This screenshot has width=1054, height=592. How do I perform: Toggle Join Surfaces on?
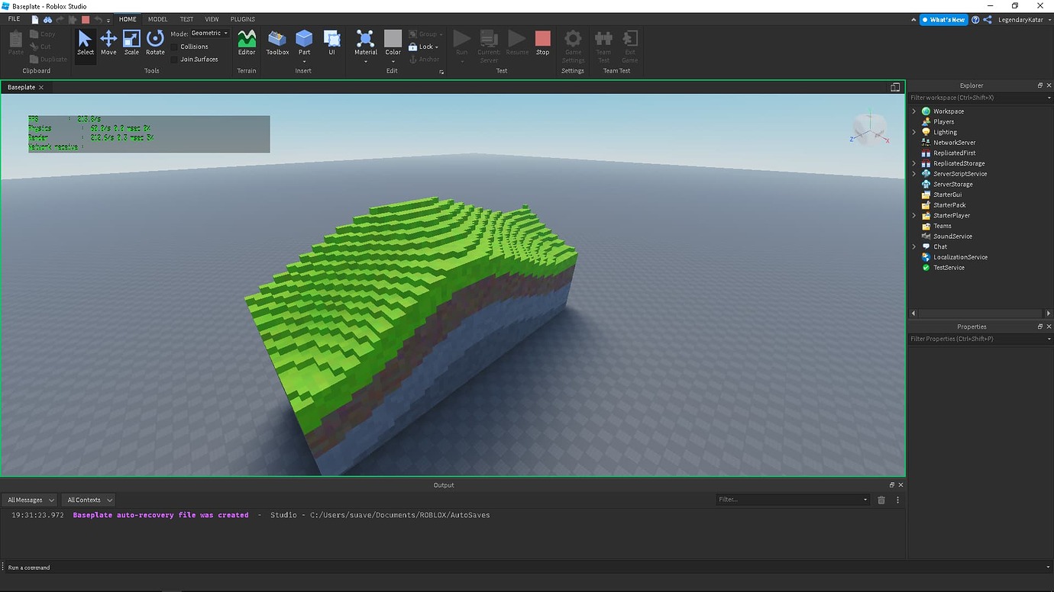pos(174,59)
